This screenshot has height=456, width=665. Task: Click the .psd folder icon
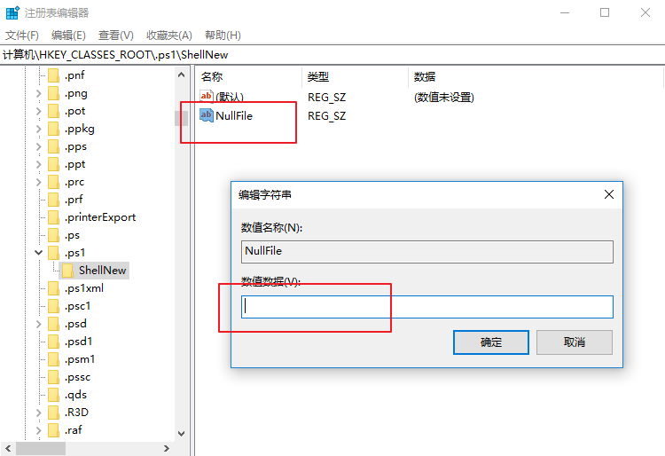coord(53,324)
